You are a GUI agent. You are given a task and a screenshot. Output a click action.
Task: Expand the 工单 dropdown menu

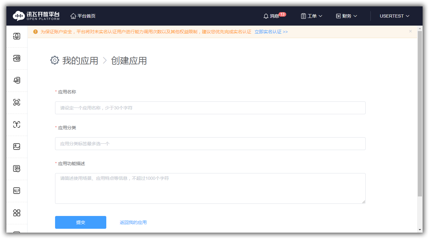[312, 16]
